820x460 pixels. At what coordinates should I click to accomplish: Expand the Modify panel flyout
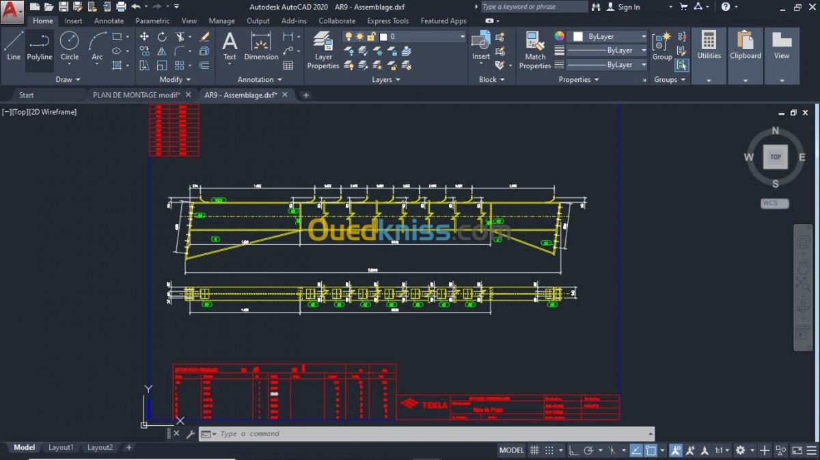175,80
